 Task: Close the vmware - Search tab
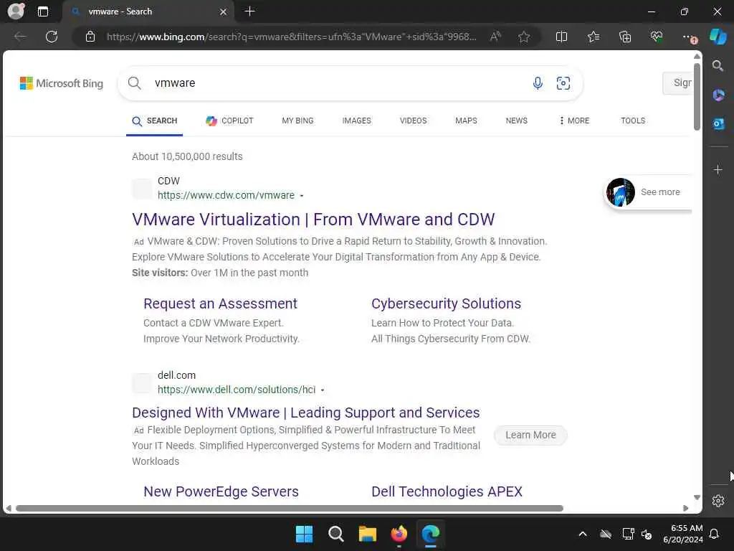(224, 11)
